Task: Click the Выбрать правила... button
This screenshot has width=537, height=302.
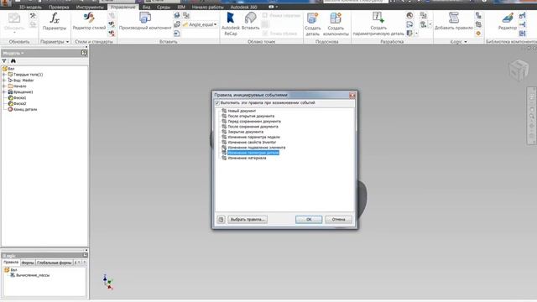Action: [x=248, y=220]
